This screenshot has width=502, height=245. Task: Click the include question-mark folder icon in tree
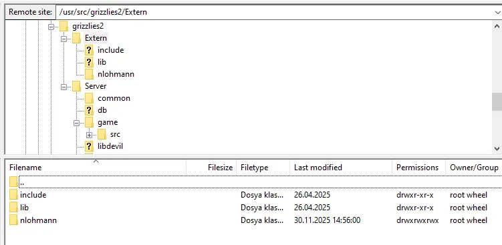[x=90, y=50]
